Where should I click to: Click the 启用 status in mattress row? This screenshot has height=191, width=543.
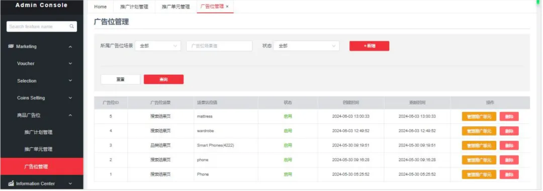pyautogui.click(x=288, y=116)
